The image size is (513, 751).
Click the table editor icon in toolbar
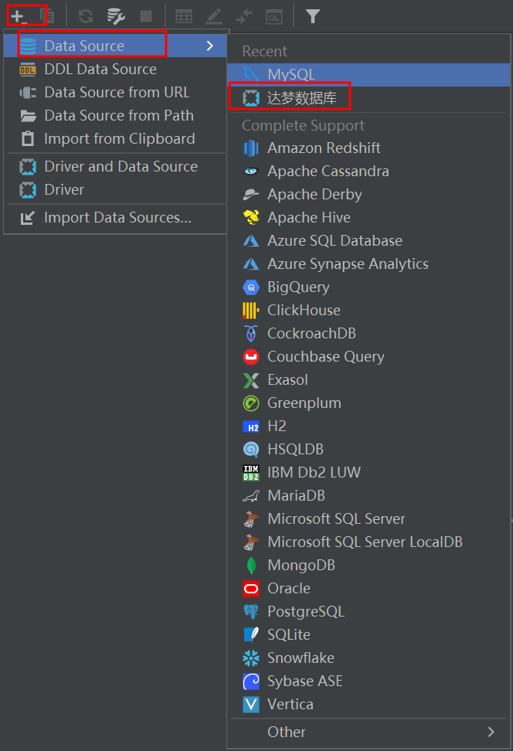(183, 17)
